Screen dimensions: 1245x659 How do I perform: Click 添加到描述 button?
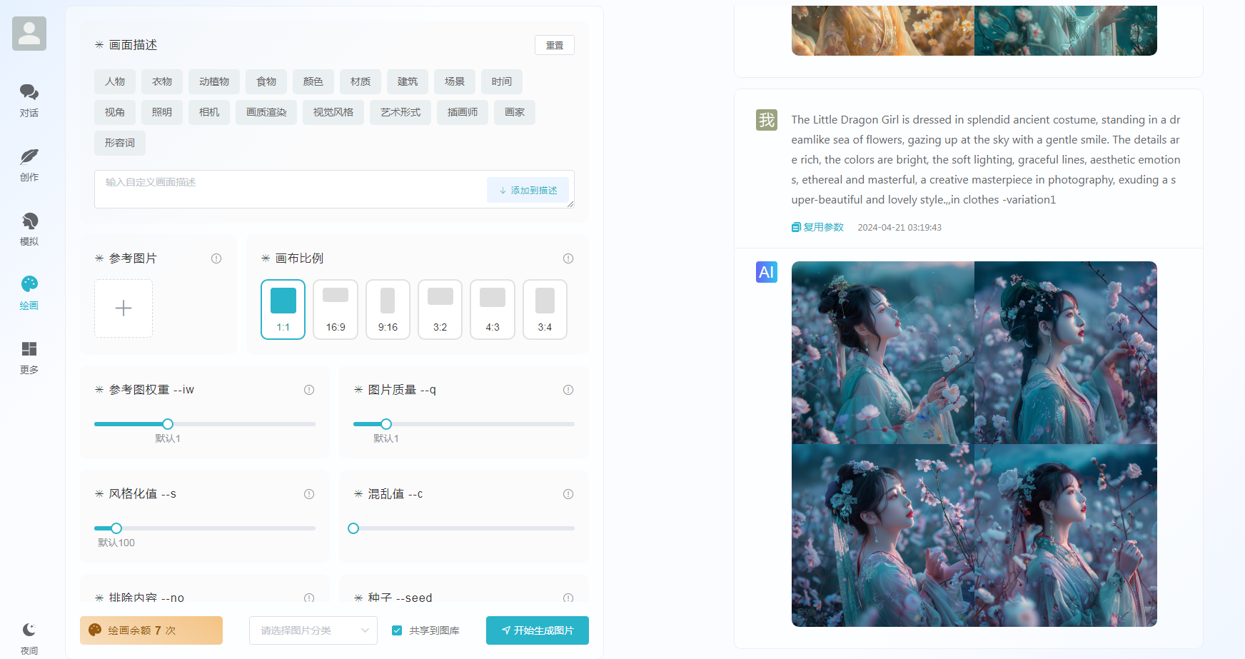coord(528,190)
